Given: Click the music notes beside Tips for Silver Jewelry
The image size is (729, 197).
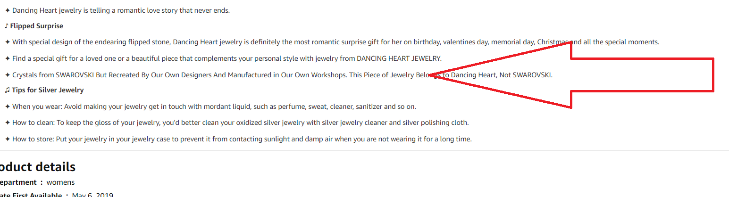Looking at the screenshot, I should 7,90.
